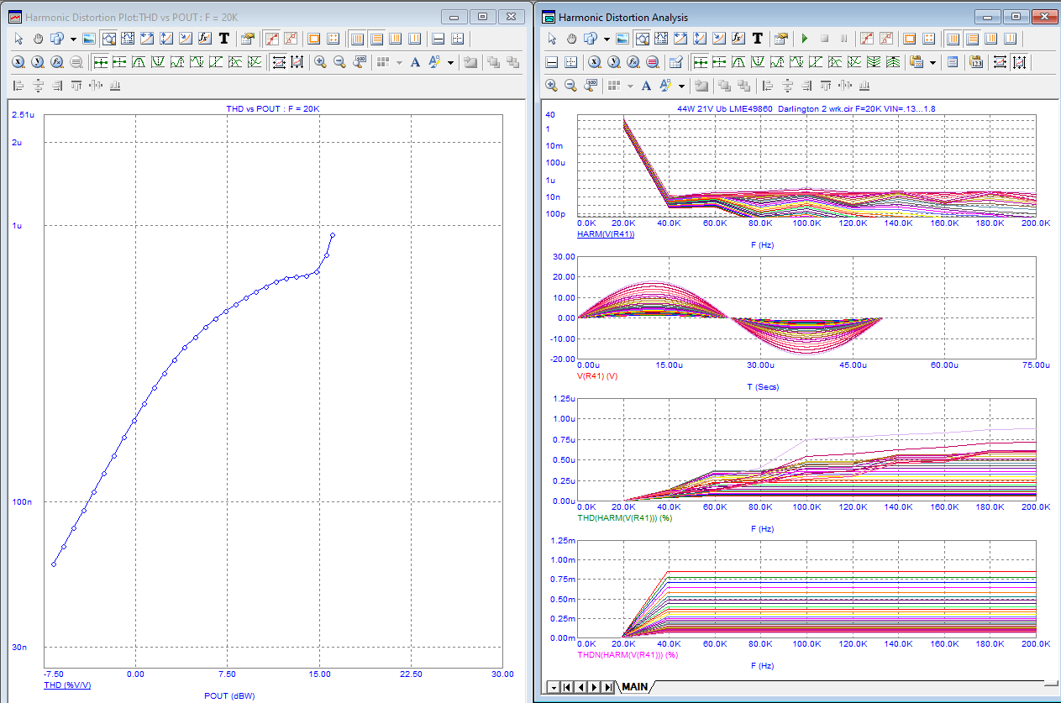This screenshot has height=703, width=1061.
Task: Toggle horizontal axis grids in Analysis window
Action: click(972, 39)
